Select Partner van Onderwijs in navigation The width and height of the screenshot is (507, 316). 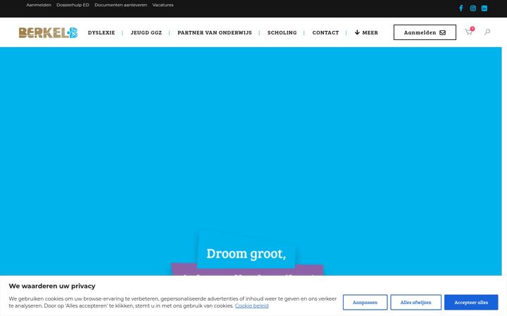(x=215, y=32)
